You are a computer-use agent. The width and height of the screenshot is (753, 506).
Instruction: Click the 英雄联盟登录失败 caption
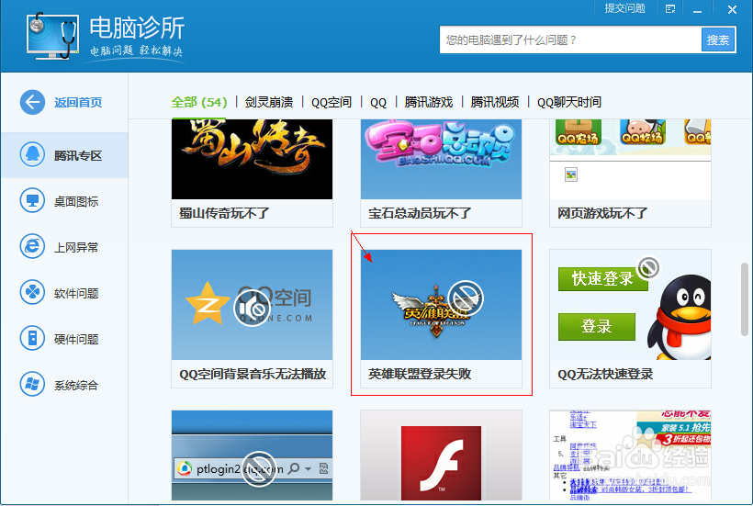tap(420, 374)
